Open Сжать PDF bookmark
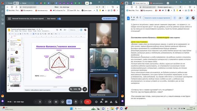The width and height of the screenshot is (197, 111). tap(74, 10)
